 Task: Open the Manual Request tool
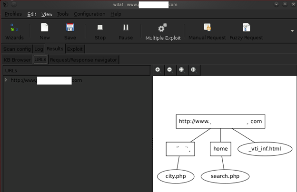coord(207,31)
